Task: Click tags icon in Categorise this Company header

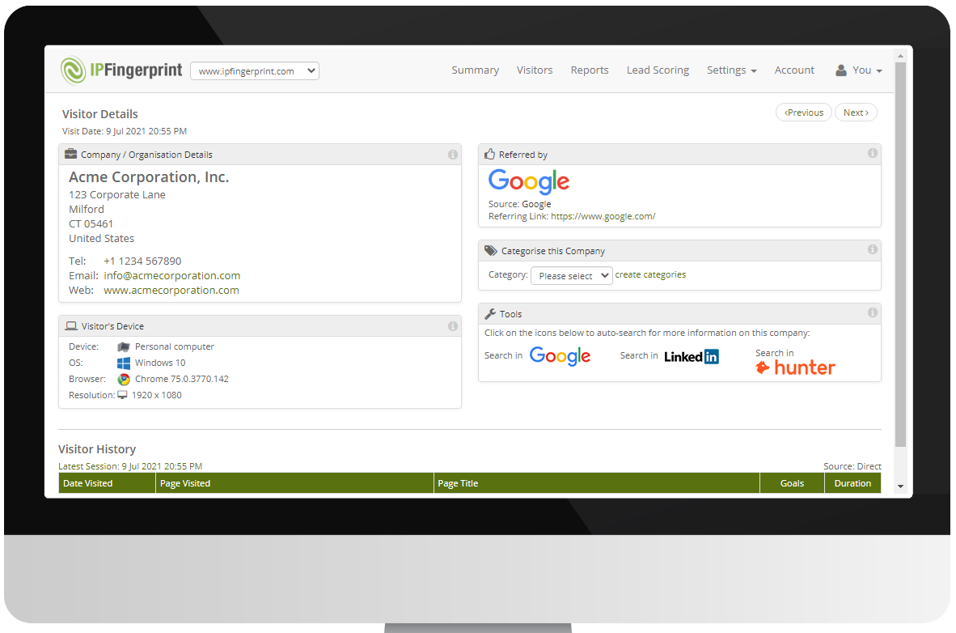Action: pos(490,250)
